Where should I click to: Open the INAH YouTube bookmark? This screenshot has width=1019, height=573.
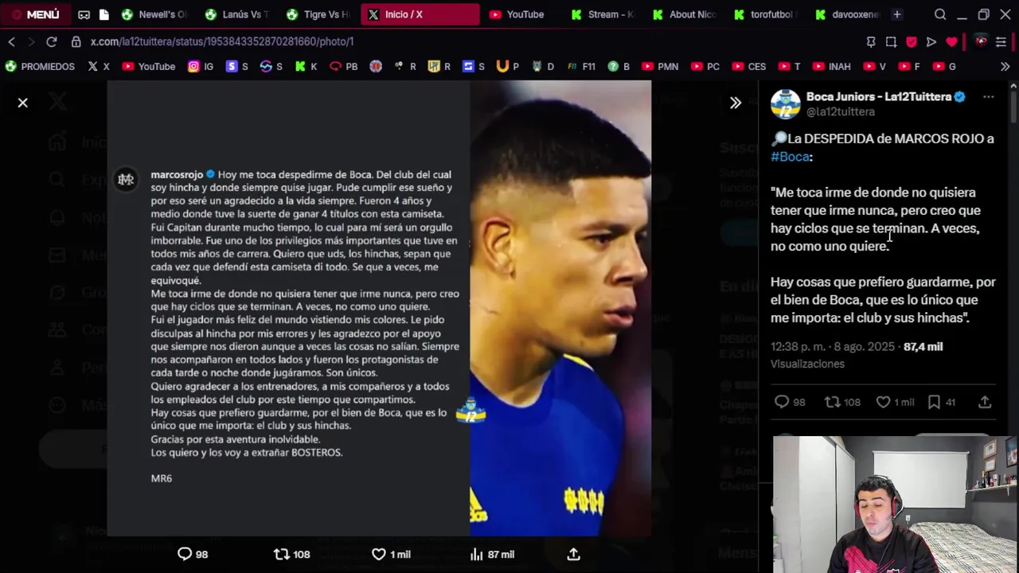pos(832,67)
